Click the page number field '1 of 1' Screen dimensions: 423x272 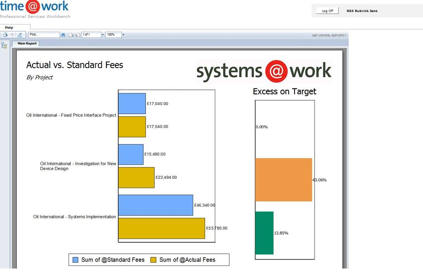pos(91,35)
